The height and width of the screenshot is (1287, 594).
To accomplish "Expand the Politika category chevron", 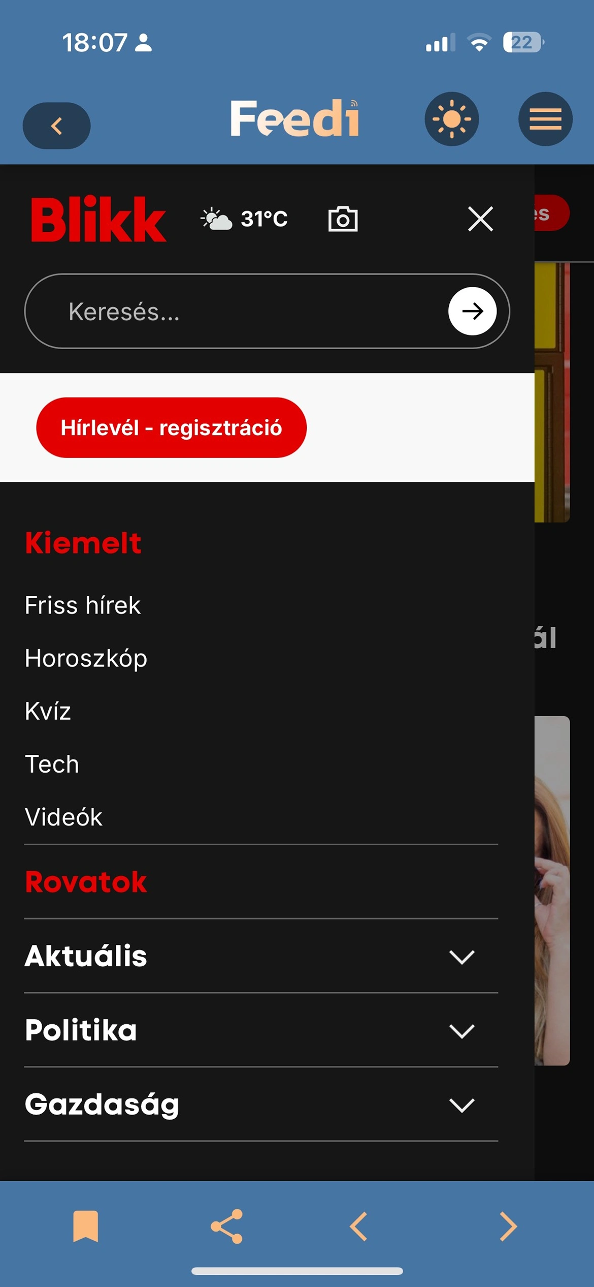I will click(x=461, y=1031).
